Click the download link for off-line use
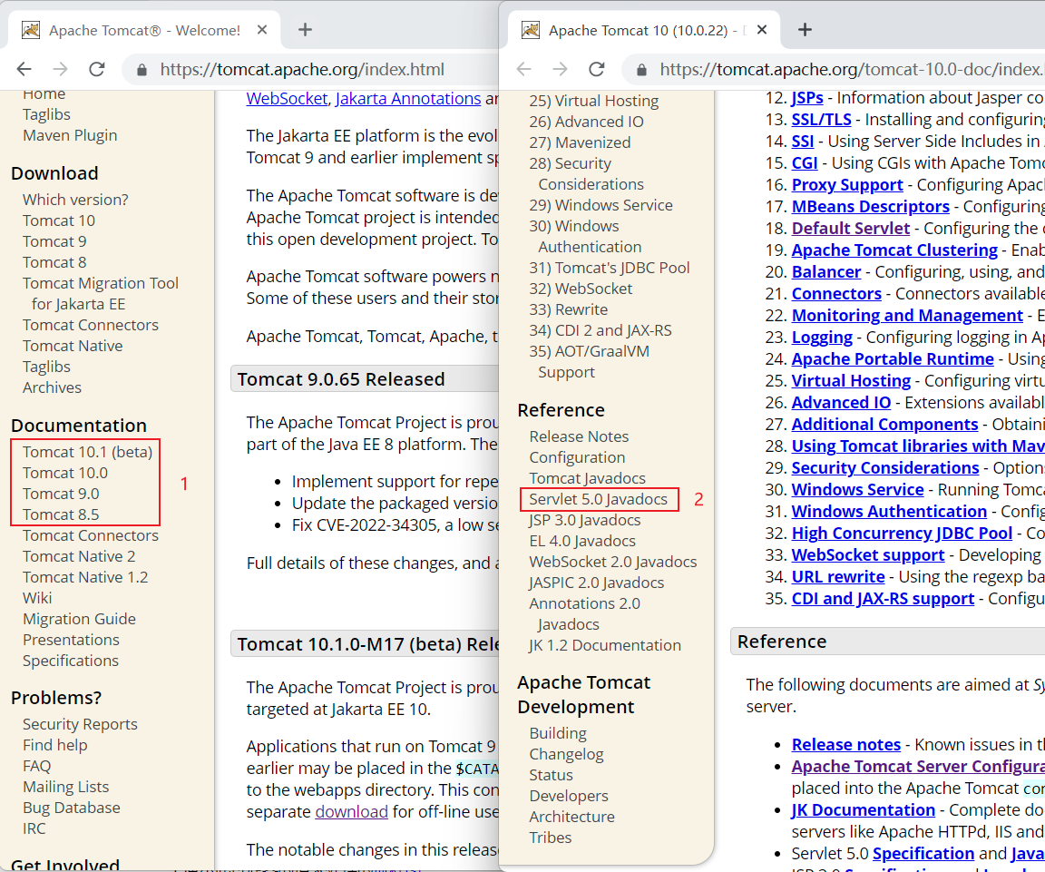Image resolution: width=1045 pixels, height=872 pixels. pyautogui.click(x=351, y=811)
